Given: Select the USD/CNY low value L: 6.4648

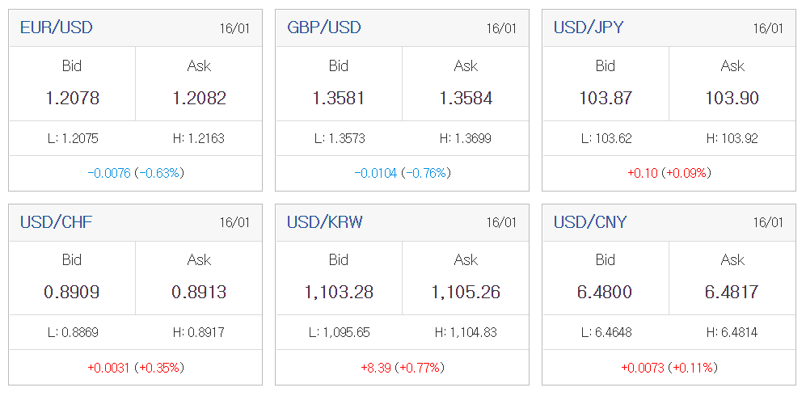Looking at the screenshot, I should [606, 333].
